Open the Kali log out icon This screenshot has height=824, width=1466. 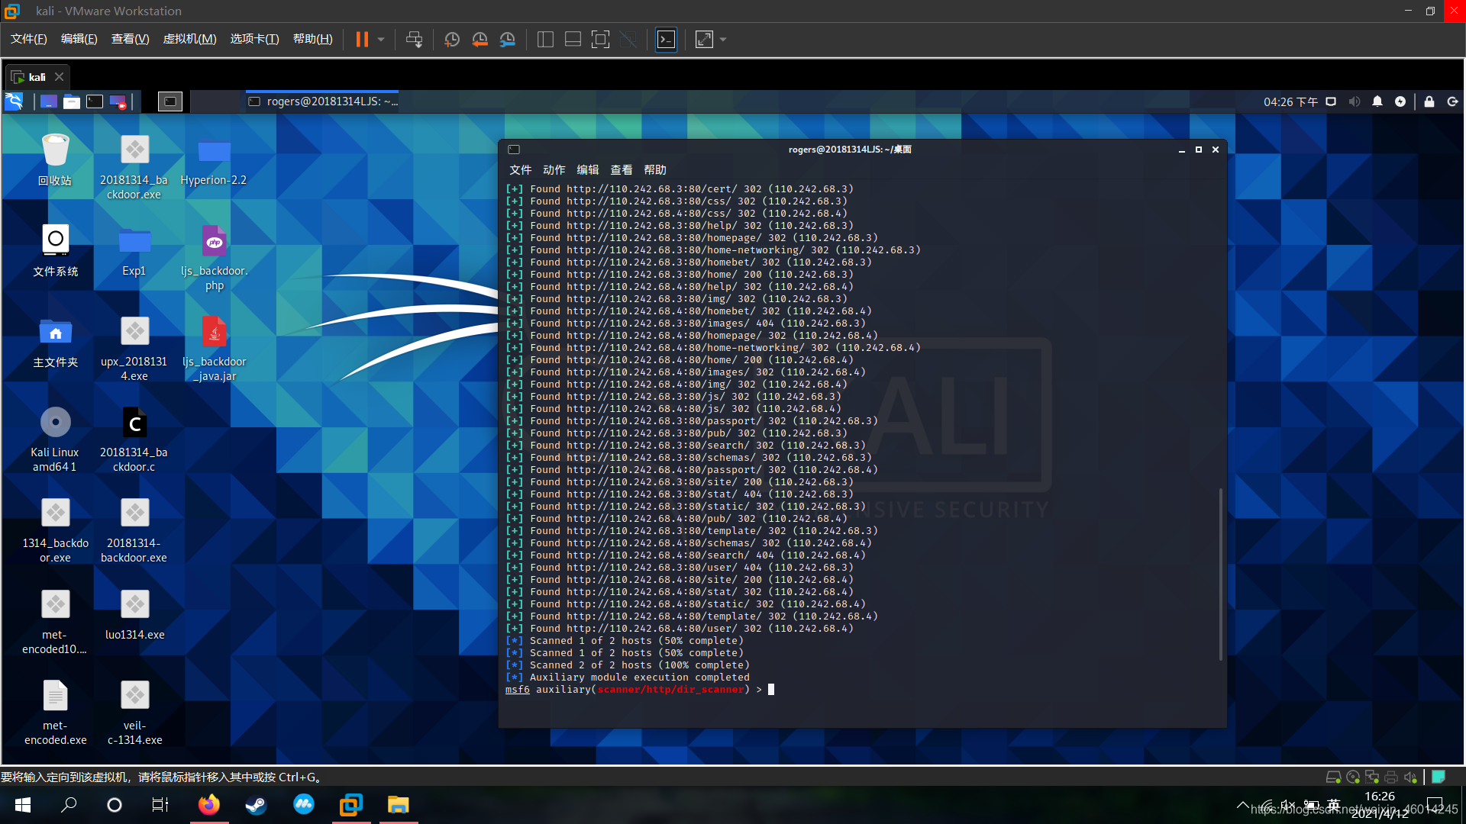(1453, 101)
